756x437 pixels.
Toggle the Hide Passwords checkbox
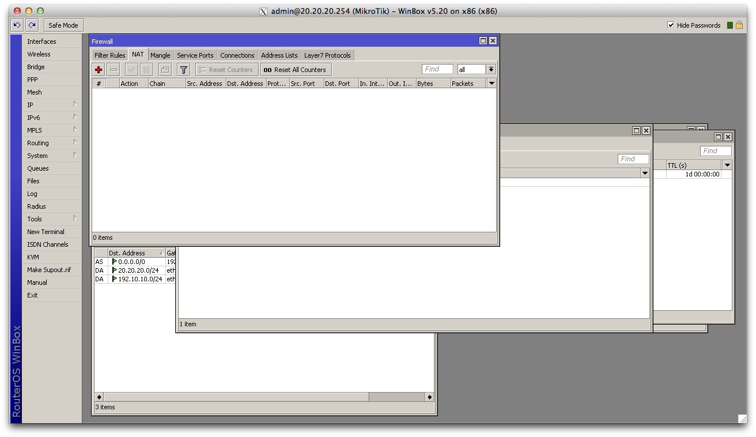671,25
